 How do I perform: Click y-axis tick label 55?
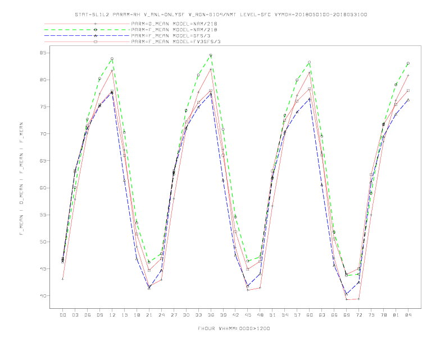click(x=43, y=215)
